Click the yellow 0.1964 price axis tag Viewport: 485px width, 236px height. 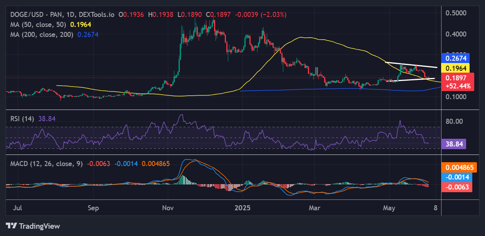tap(456, 68)
